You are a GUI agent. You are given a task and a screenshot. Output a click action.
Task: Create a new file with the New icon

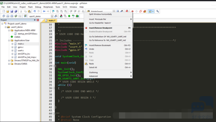point(4,12)
